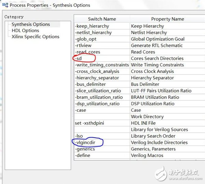Click the Netlist Hierarchy property

pyautogui.click(x=149, y=33)
